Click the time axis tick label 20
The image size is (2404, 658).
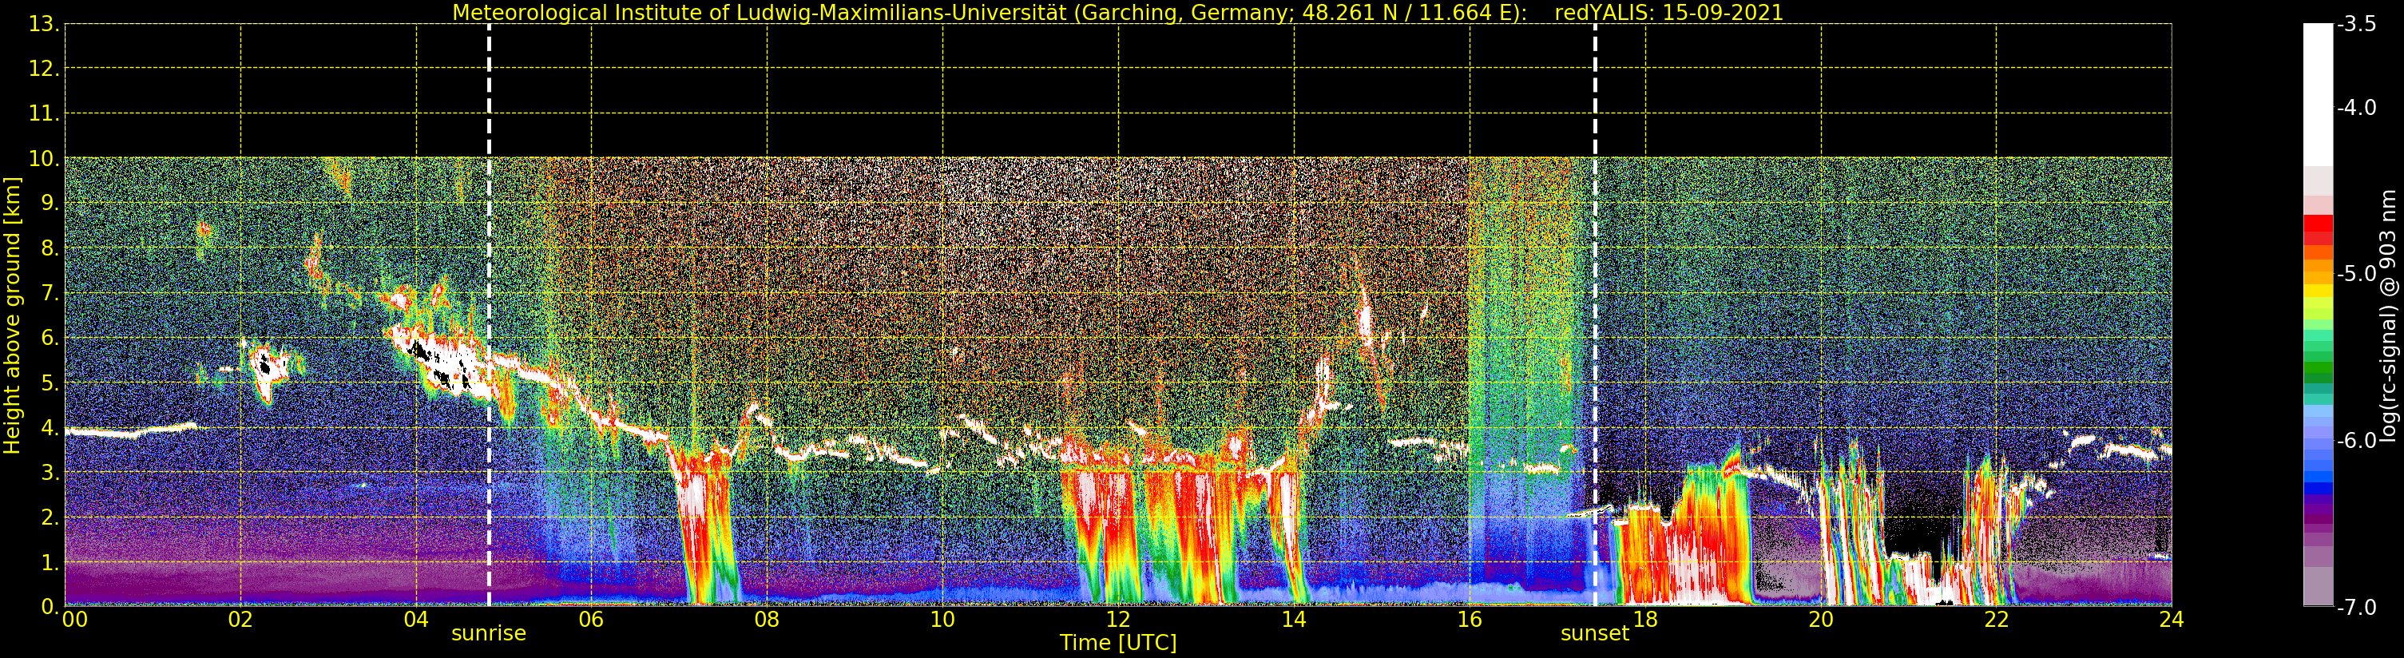(x=1821, y=619)
